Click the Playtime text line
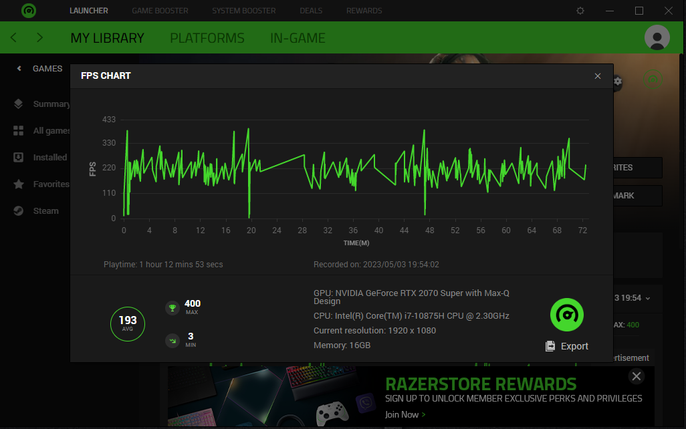This screenshot has width=686, height=429. (163, 265)
